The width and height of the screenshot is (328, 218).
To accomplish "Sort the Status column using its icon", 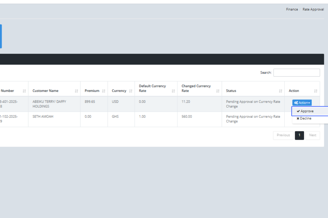I will [x=280, y=91].
